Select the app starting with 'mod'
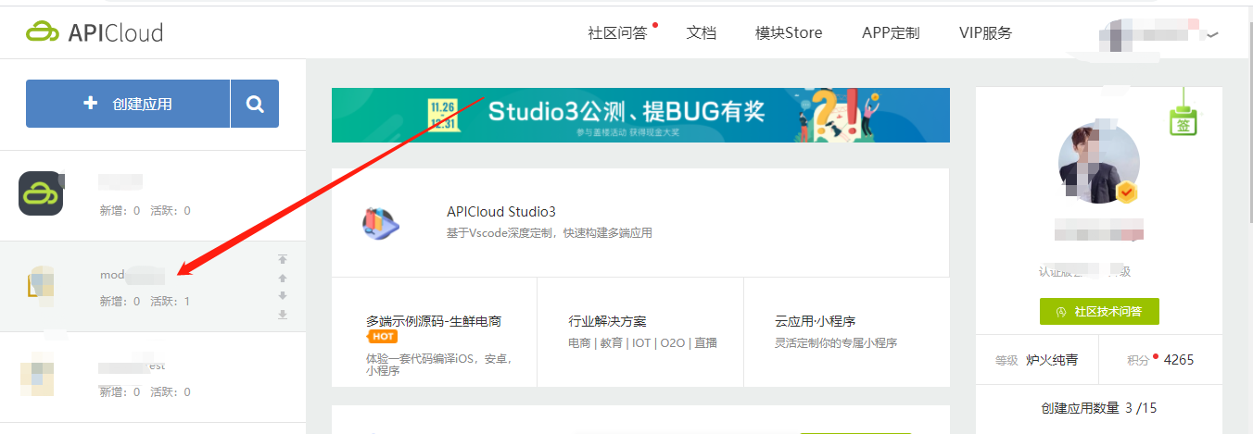The width and height of the screenshot is (1253, 434). (153, 287)
